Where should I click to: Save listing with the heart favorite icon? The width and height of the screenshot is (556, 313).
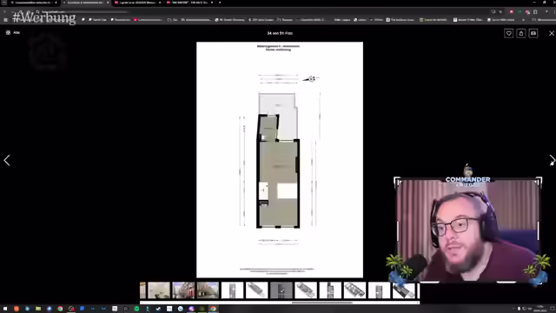508,33
